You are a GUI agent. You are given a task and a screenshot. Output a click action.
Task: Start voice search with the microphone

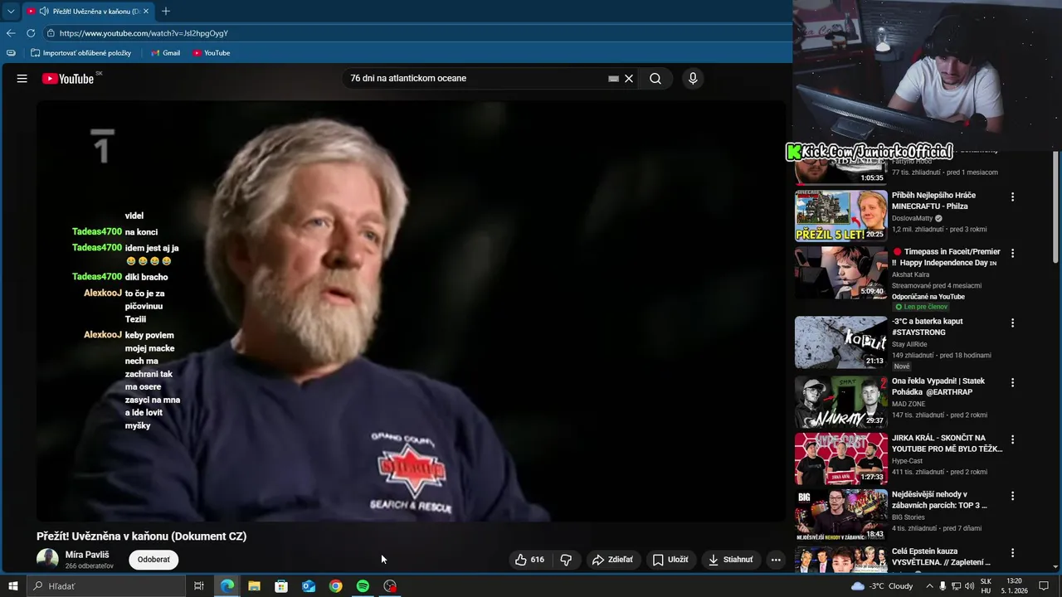(x=693, y=79)
